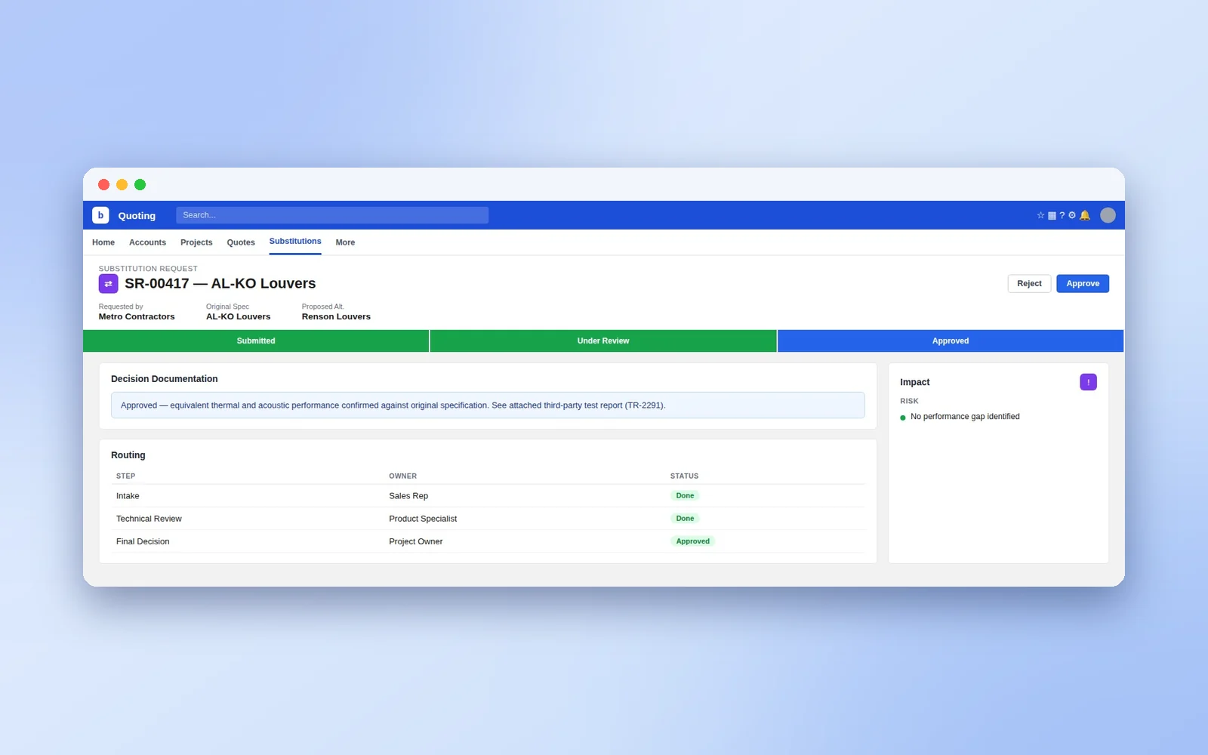The image size is (1208, 755).
Task: Click the OWNER column header
Action: point(402,476)
